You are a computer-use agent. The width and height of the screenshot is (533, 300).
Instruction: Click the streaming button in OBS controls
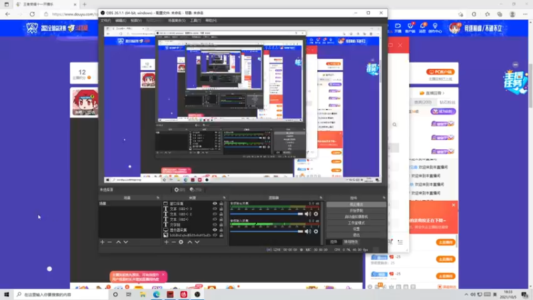(356, 205)
